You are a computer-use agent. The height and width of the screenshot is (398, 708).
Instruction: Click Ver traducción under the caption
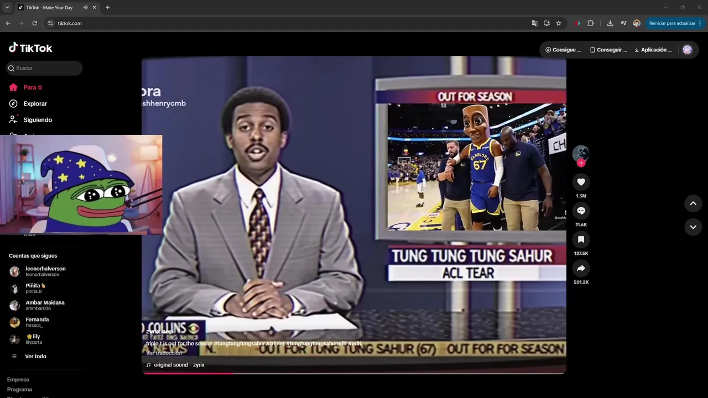pyautogui.click(x=164, y=353)
